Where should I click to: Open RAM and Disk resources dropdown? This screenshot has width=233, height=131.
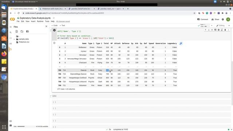click(212, 25)
